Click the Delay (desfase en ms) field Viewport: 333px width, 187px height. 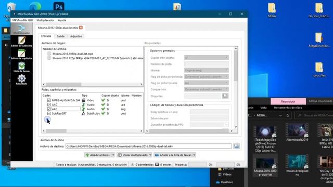coord(209,112)
